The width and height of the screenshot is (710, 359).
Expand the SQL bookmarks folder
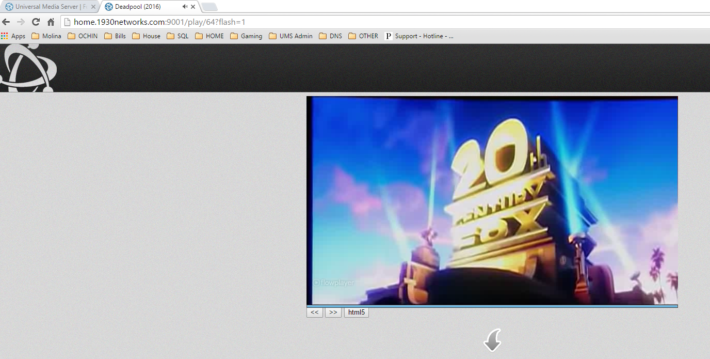coord(177,36)
